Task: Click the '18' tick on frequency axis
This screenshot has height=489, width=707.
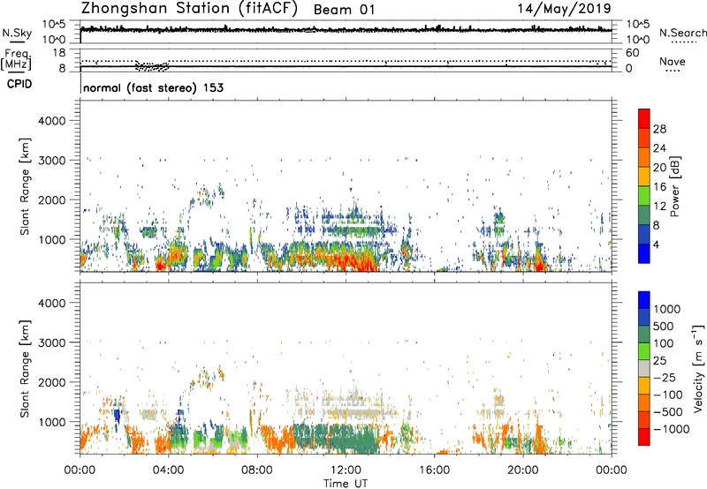Action: pyautogui.click(x=58, y=53)
